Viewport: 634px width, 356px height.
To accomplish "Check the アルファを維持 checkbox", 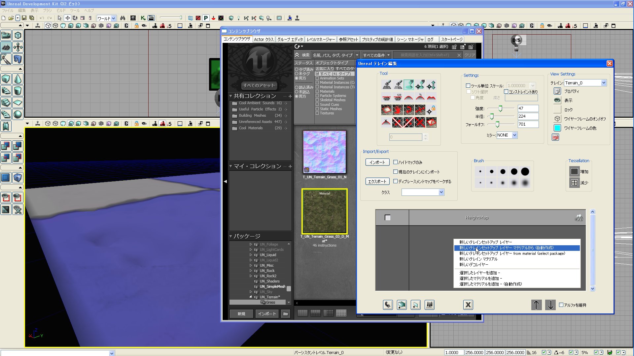I will point(561,305).
